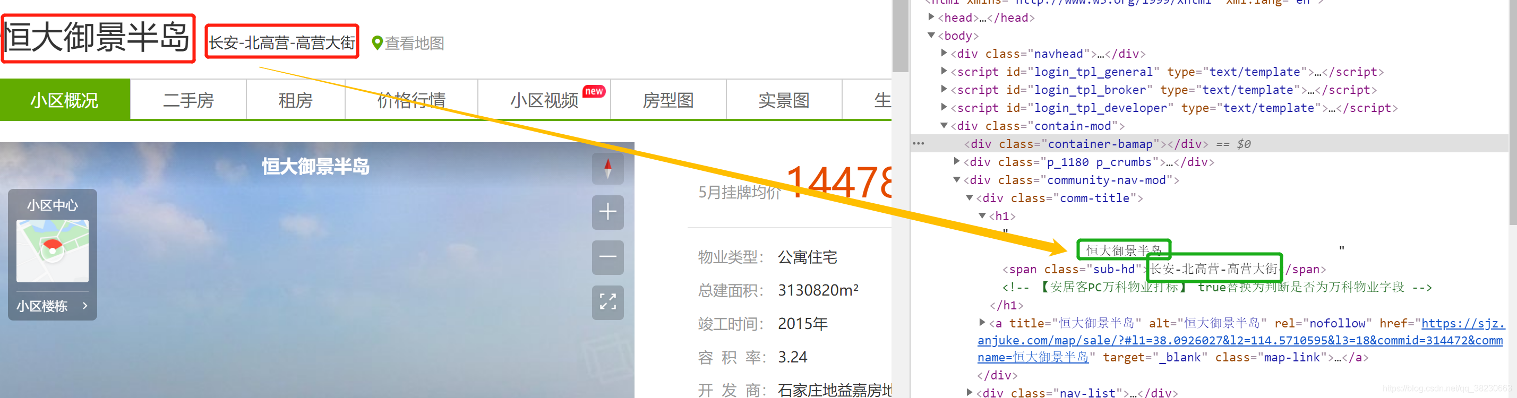Click the 3.24 plot ratio value
The height and width of the screenshot is (398, 1517).
click(793, 357)
